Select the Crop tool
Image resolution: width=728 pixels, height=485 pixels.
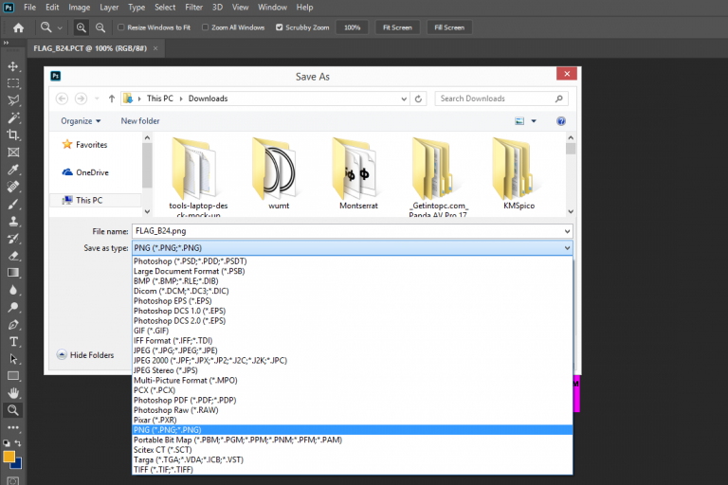(13, 135)
